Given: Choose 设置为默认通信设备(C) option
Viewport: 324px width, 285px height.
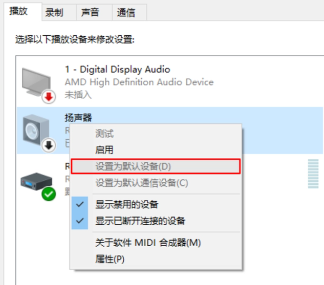Looking at the screenshot, I should (142, 183).
